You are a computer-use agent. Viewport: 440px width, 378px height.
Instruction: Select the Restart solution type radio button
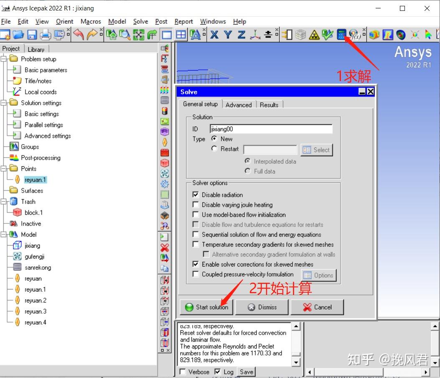214,149
